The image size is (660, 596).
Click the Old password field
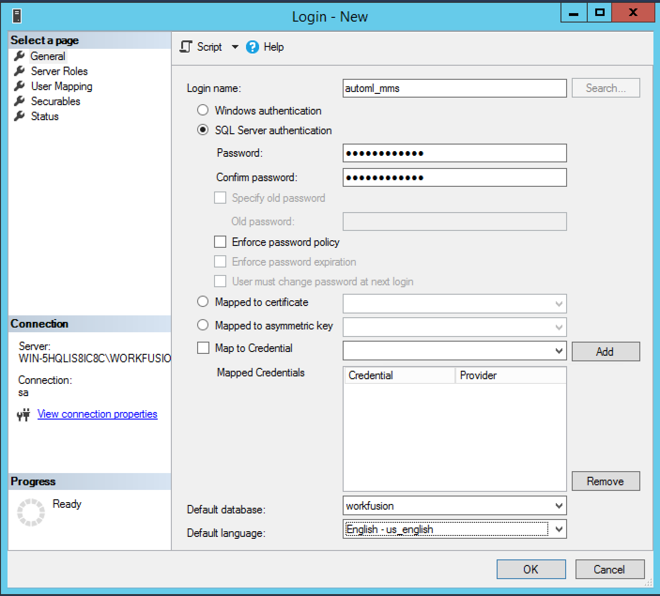pyautogui.click(x=454, y=222)
